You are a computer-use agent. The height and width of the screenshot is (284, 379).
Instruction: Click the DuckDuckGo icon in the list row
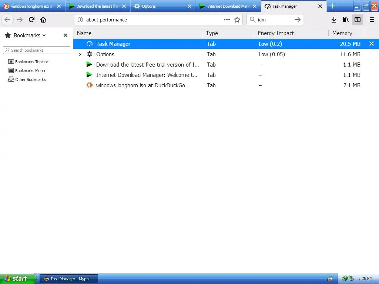[90, 85]
